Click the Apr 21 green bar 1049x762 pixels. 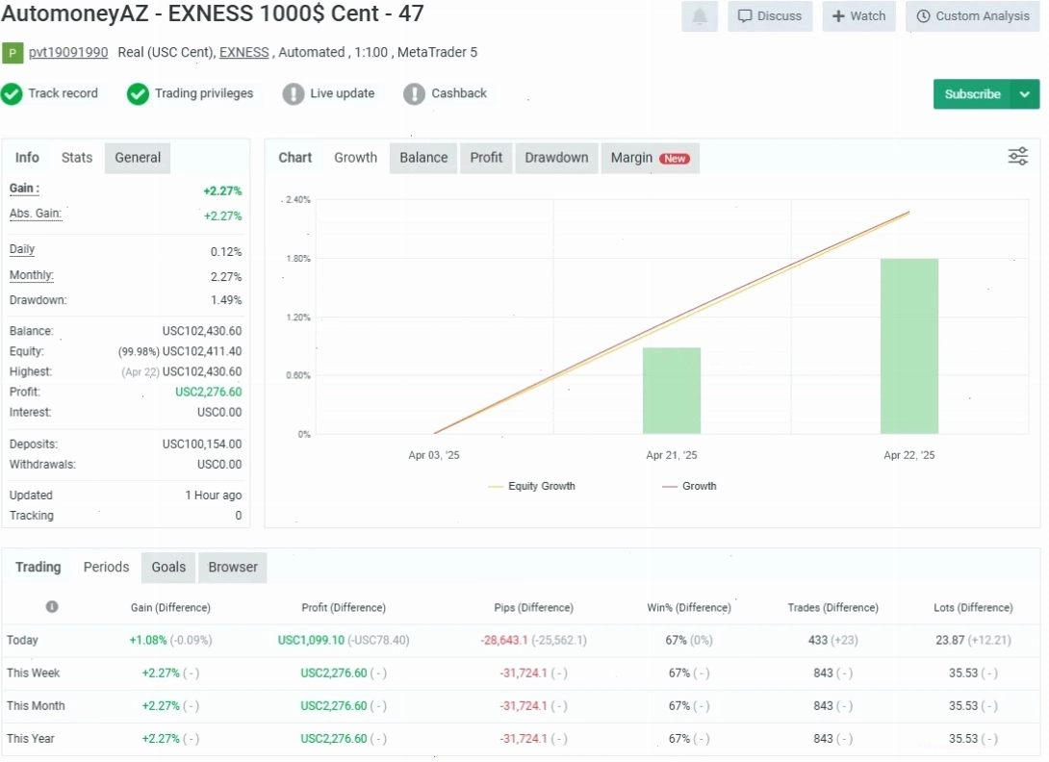coord(672,391)
